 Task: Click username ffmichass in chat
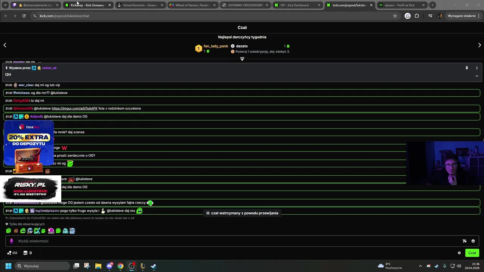point(21,93)
